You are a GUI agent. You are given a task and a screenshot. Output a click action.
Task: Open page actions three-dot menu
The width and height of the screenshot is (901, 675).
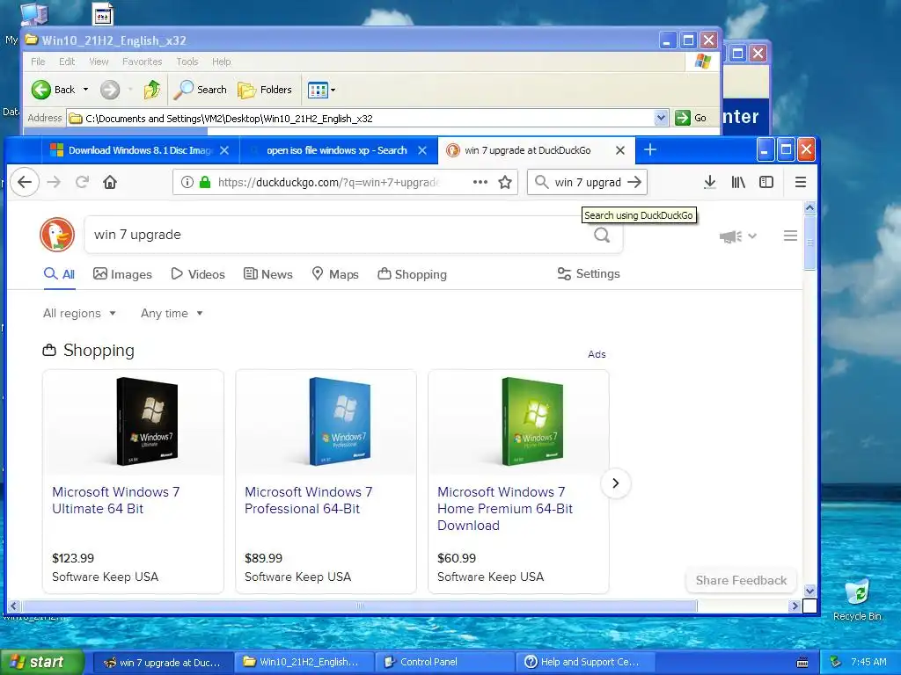click(x=480, y=183)
